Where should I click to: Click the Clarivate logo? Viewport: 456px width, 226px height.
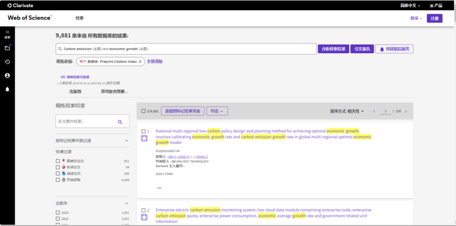[20, 5]
